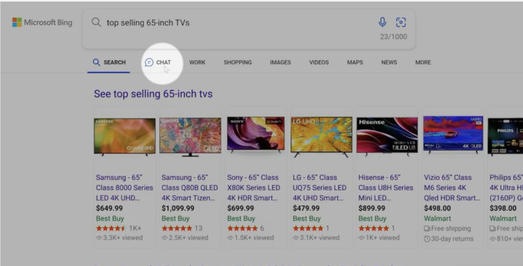Open the Videos tab
This screenshot has height=266, width=523.
click(x=319, y=63)
